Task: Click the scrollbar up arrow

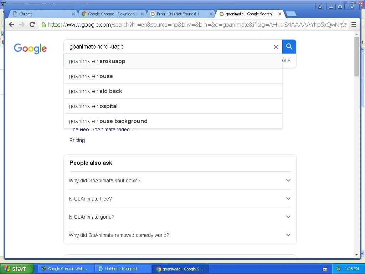Action: 356,34
